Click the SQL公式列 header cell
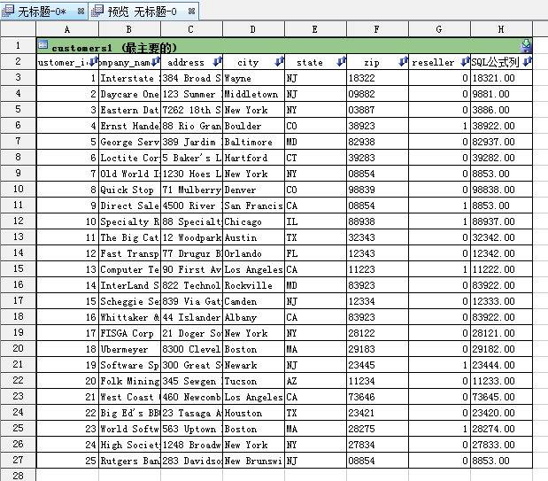The image size is (548, 481). coord(501,62)
